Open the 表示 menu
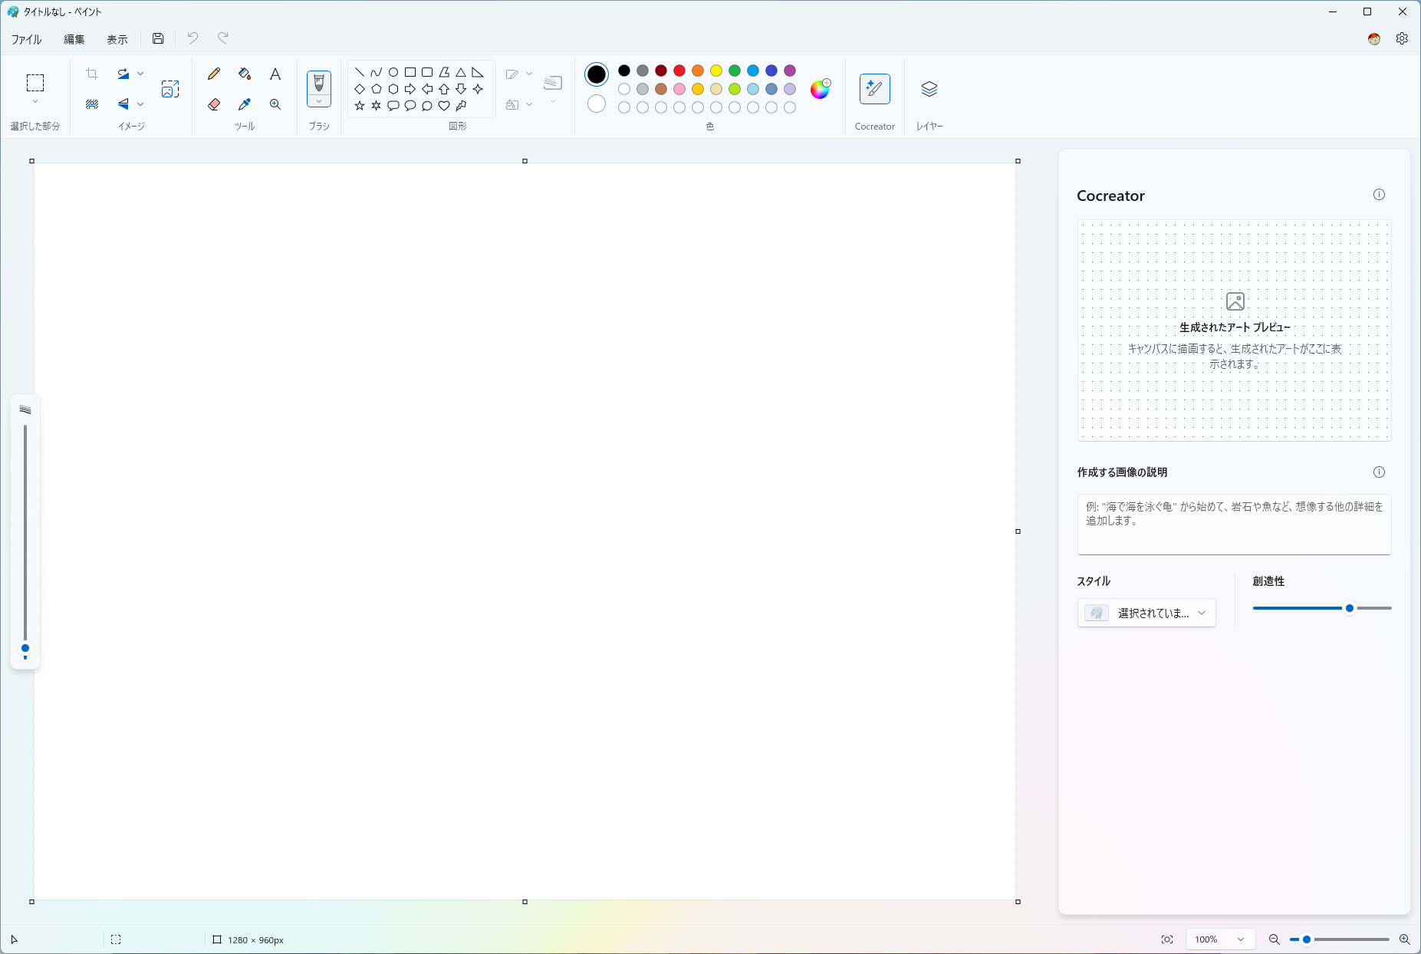1421x954 pixels. click(x=116, y=38)
